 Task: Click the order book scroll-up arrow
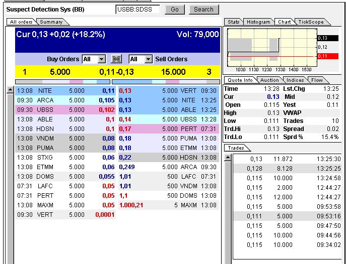(x=10, y=90)
